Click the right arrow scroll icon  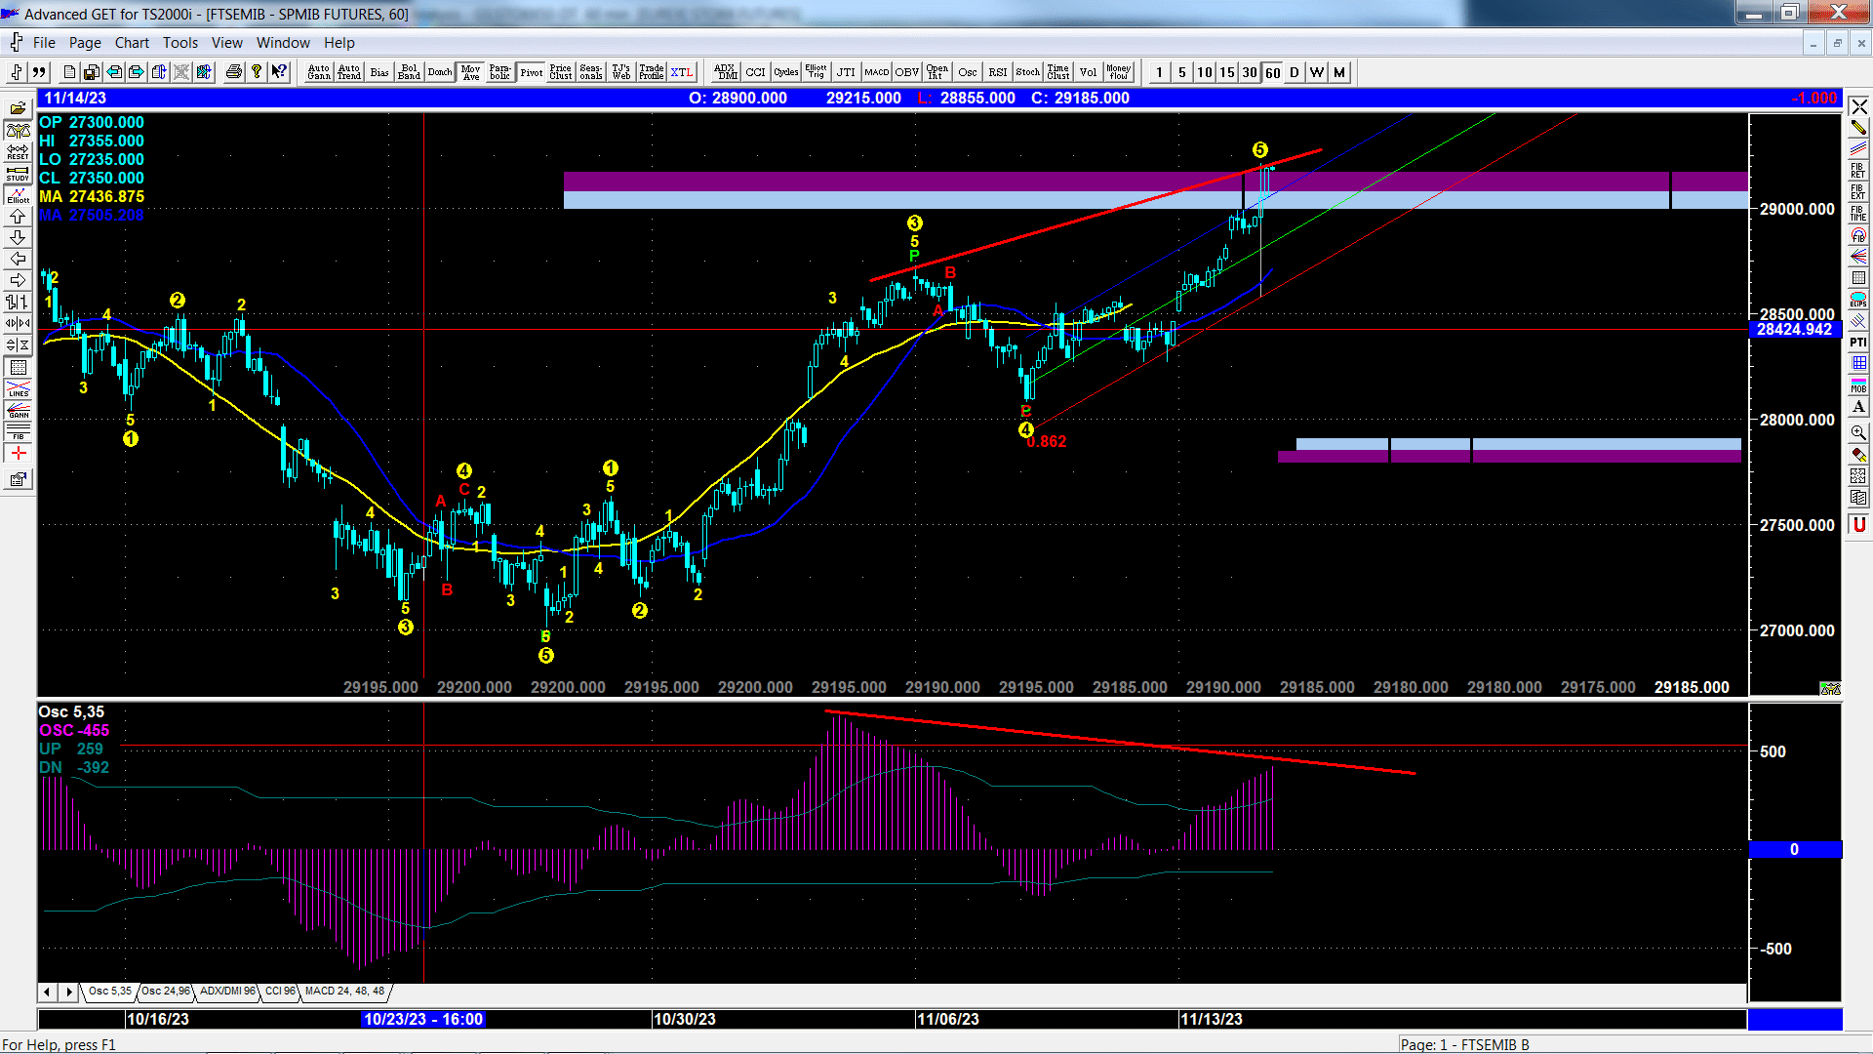(18, 280)
